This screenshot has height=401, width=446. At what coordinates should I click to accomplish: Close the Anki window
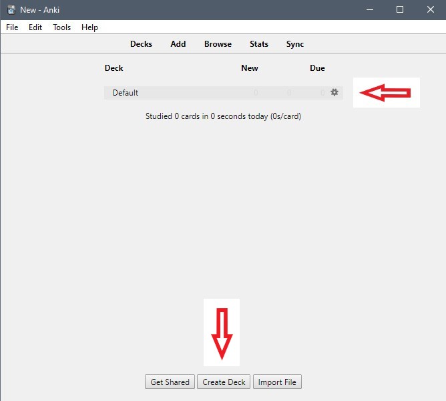pos(431,9)
